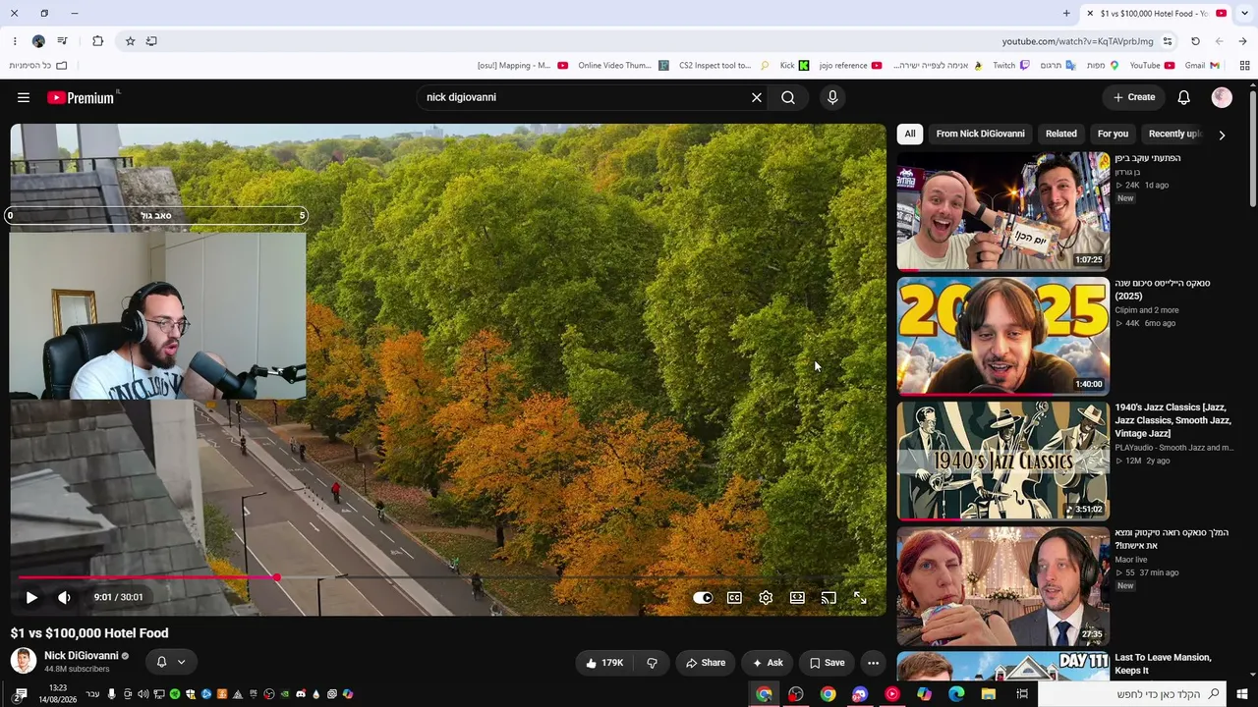Share the video

(705, 663)
